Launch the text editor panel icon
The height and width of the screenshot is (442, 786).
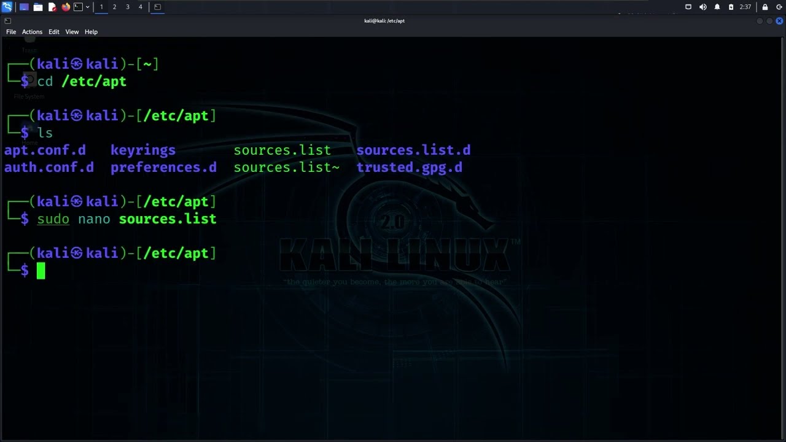click(x=52, y=7)
